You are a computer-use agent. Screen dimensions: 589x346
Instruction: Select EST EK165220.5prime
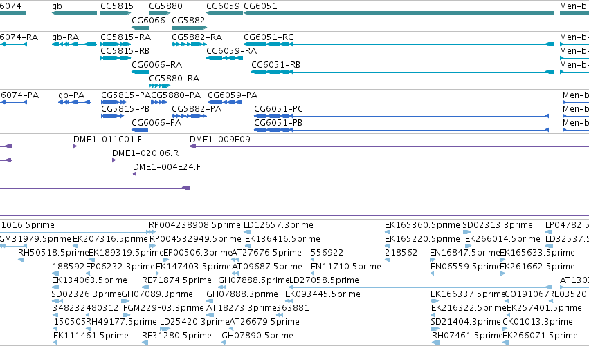coord(422,239)
